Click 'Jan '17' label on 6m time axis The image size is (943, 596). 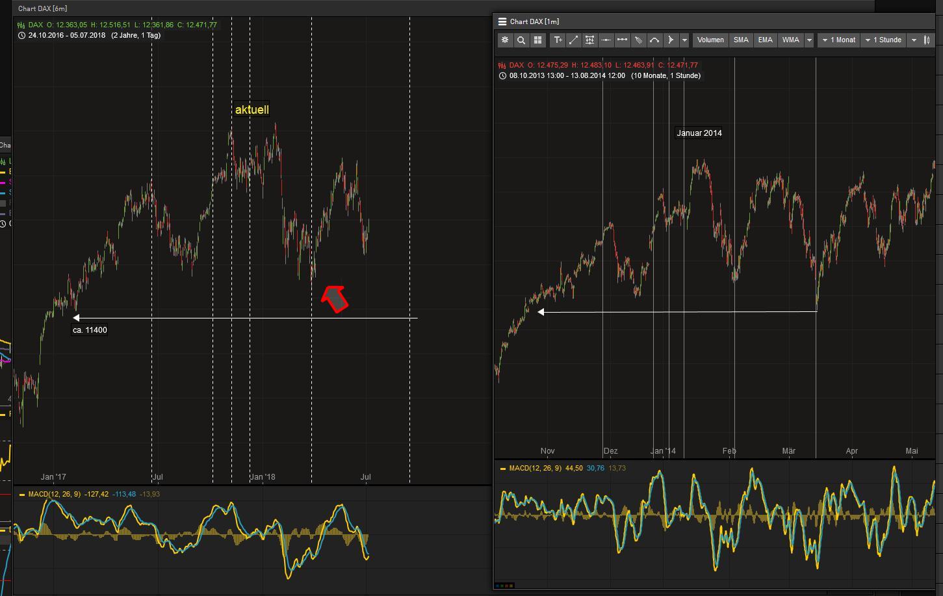click(53, 477)
